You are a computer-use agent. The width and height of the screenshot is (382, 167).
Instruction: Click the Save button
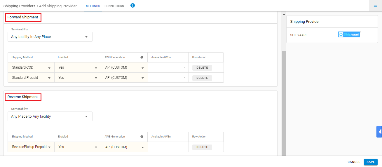click(x=371, y=162)
